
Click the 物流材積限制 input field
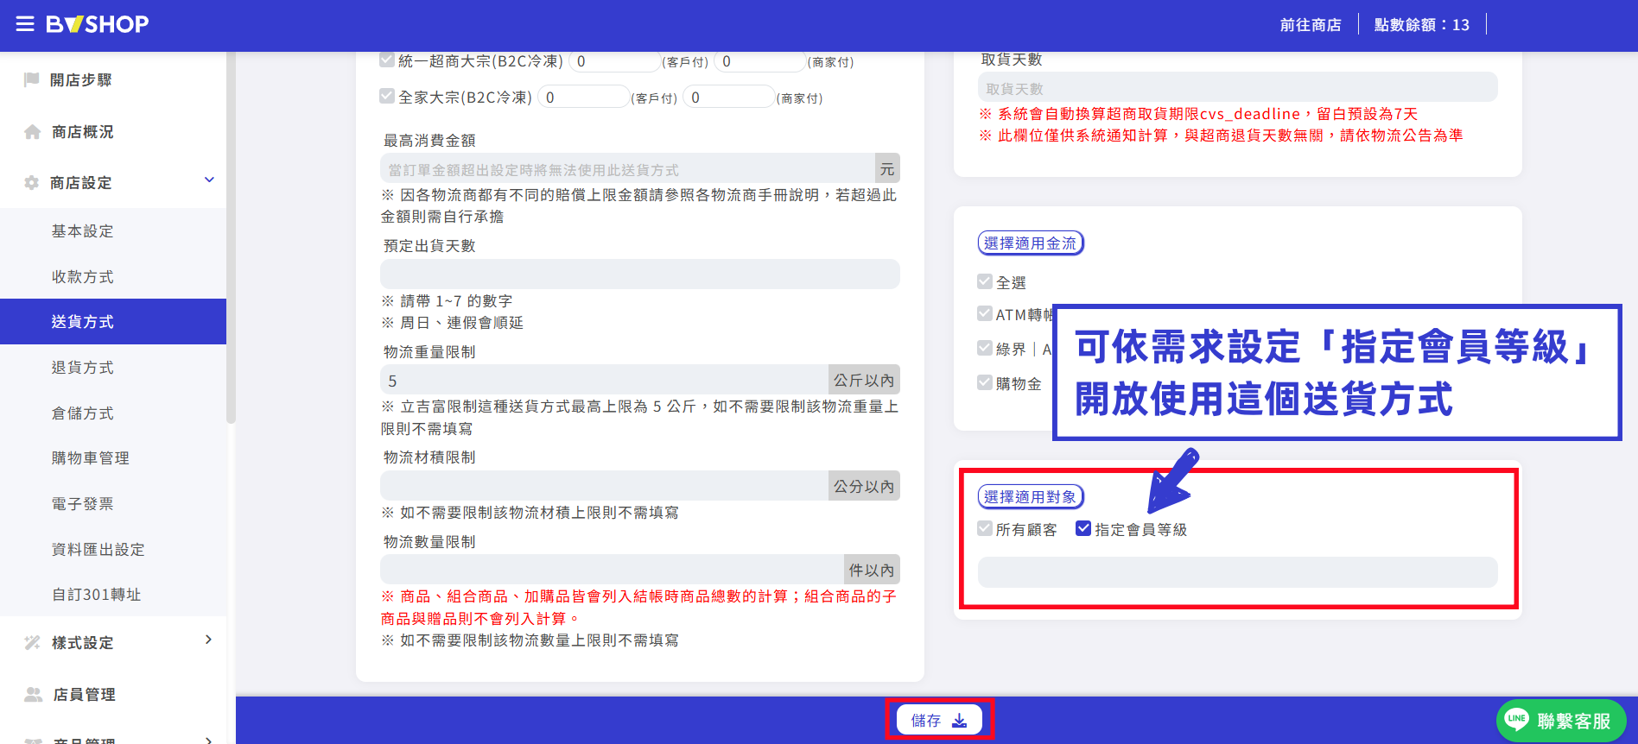tap(604, 485)
